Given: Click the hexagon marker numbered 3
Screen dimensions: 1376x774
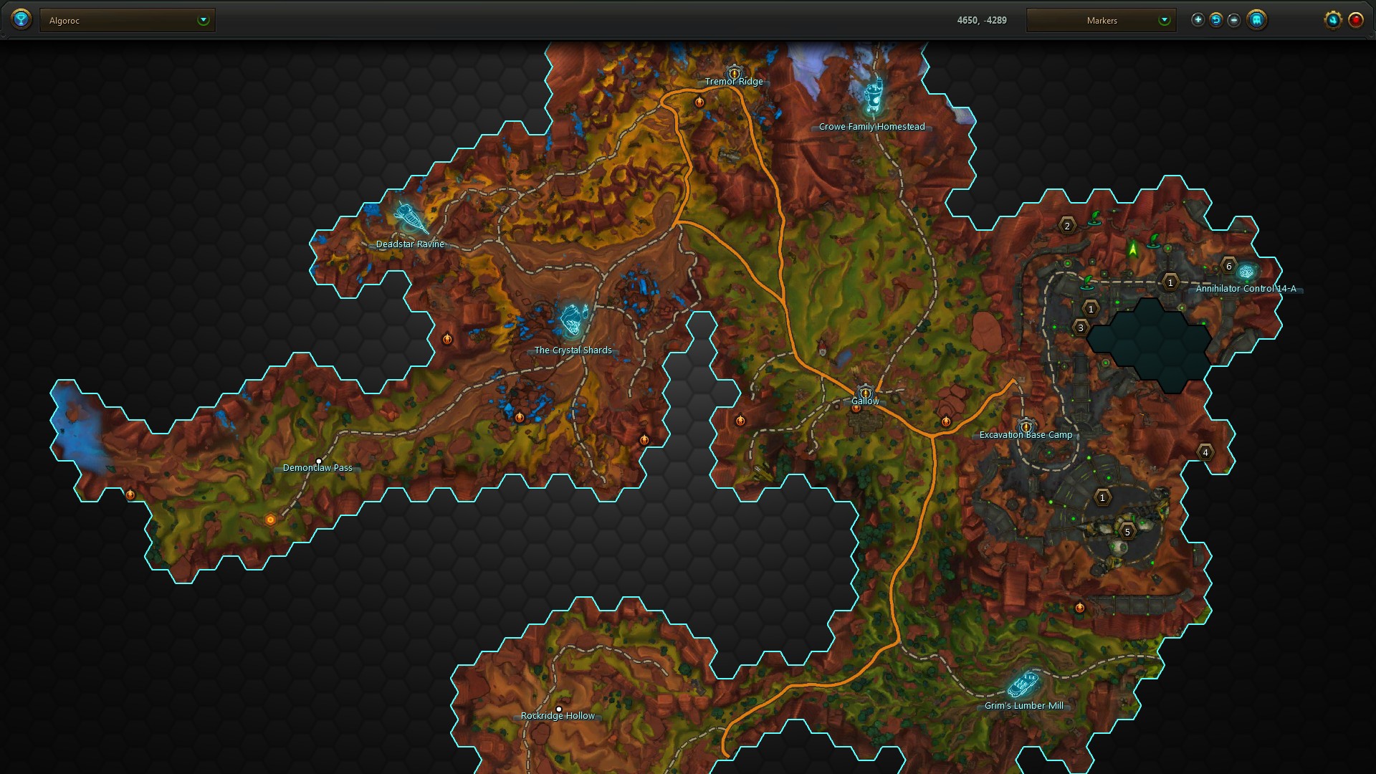Looking at the screenshot, I should (x=1081, y=328).
